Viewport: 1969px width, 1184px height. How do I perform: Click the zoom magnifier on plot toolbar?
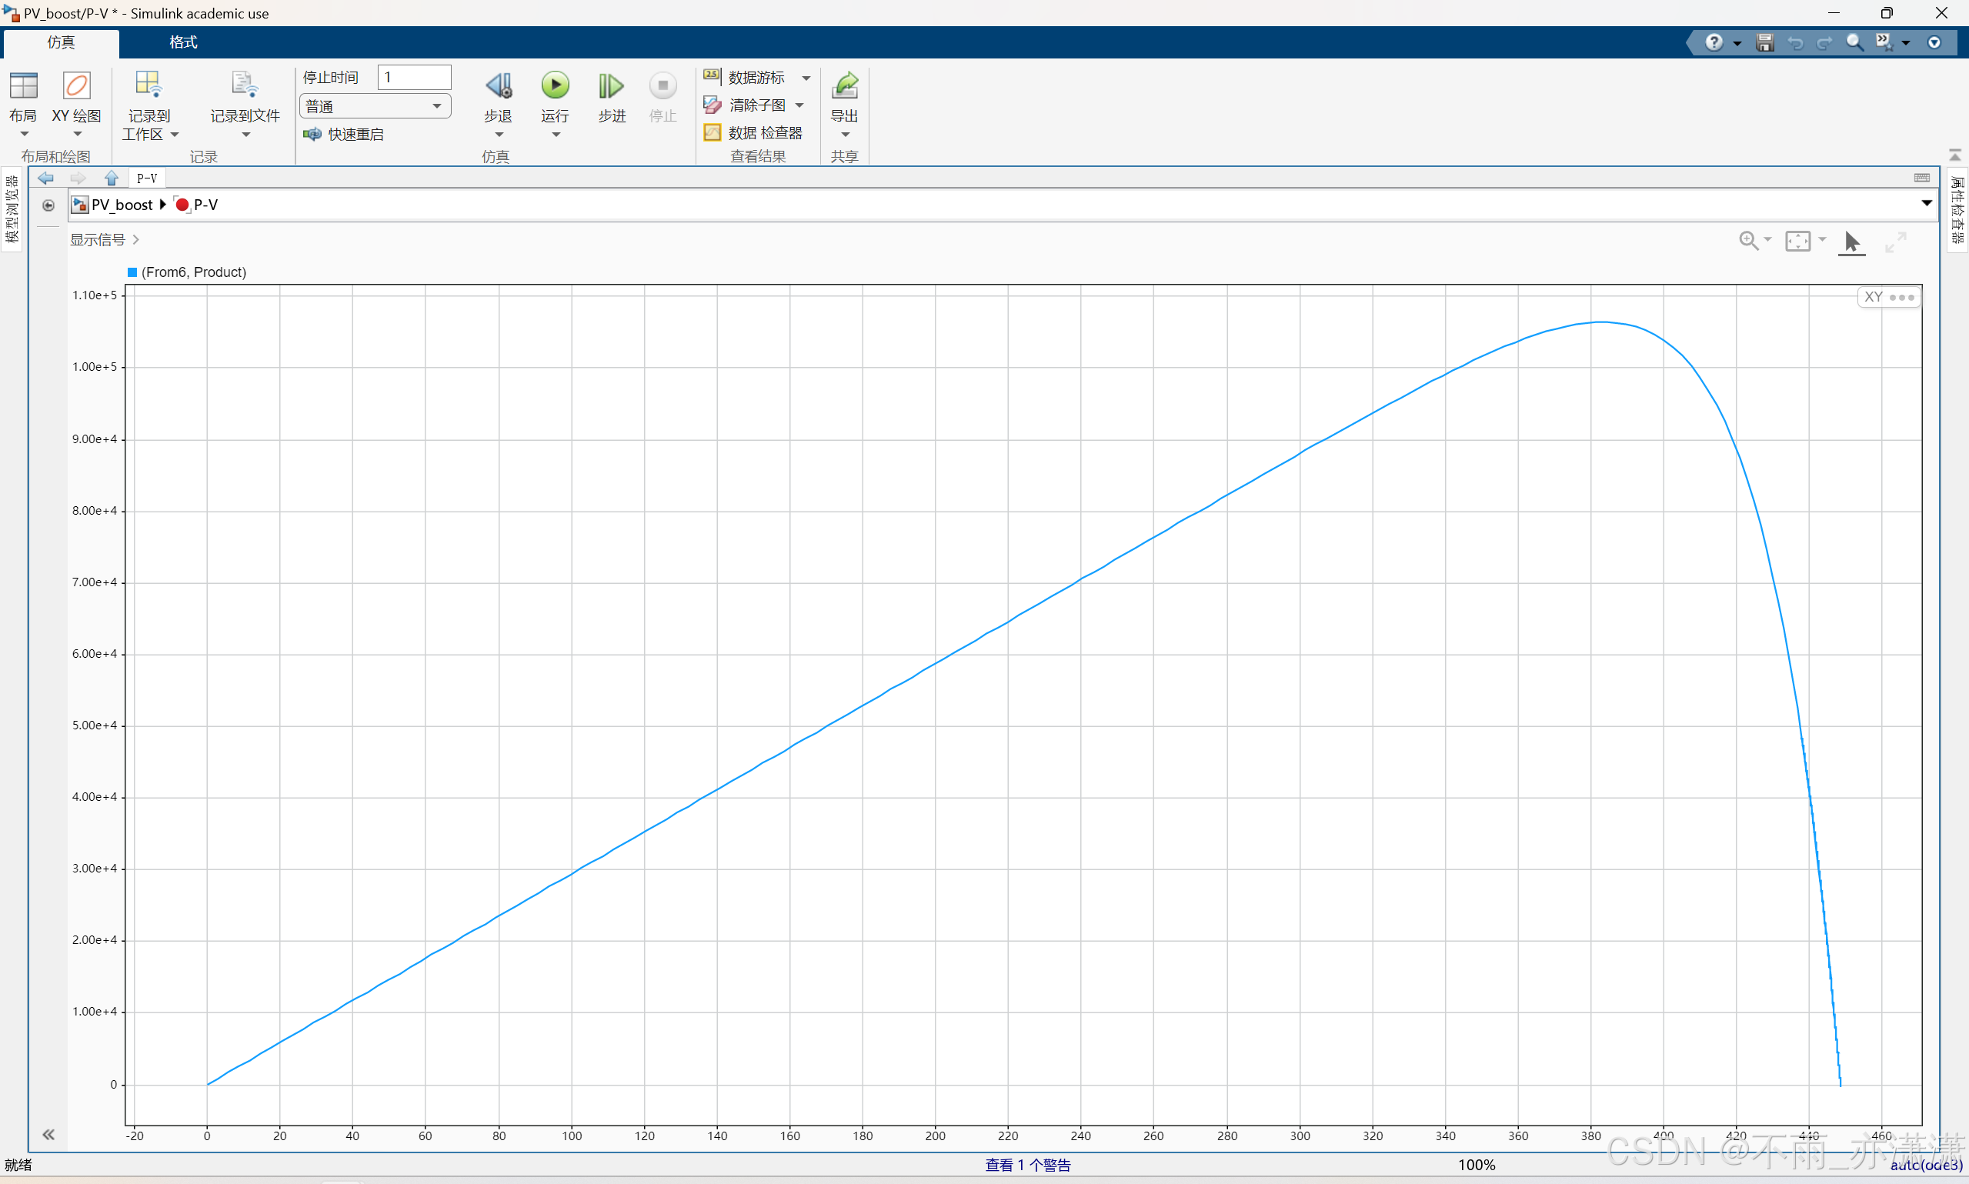click(1748, 240)
